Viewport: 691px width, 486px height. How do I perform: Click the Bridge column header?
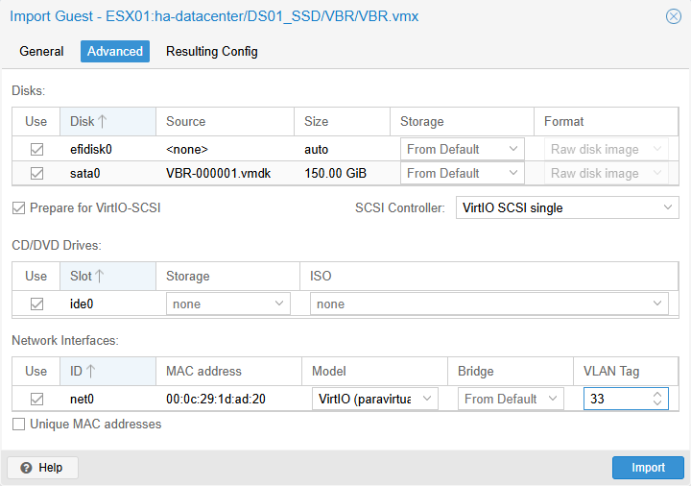pyautogui.click(x=511, y=372)
